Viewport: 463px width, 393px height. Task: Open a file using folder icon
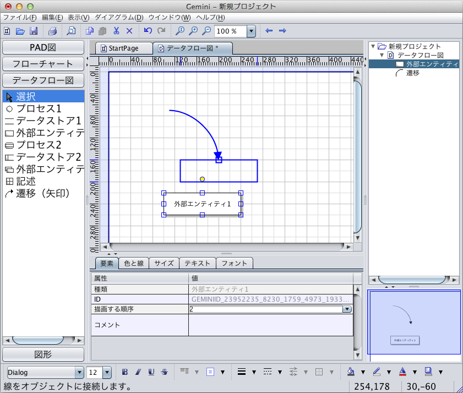coord(20,31)
